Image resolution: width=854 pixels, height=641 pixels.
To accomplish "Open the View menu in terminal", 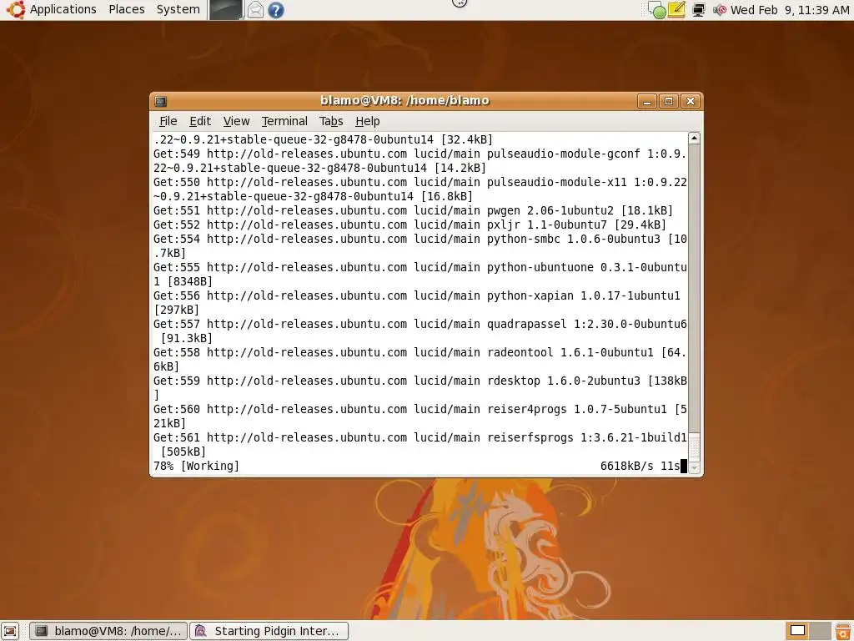I will tap(236, 121).
